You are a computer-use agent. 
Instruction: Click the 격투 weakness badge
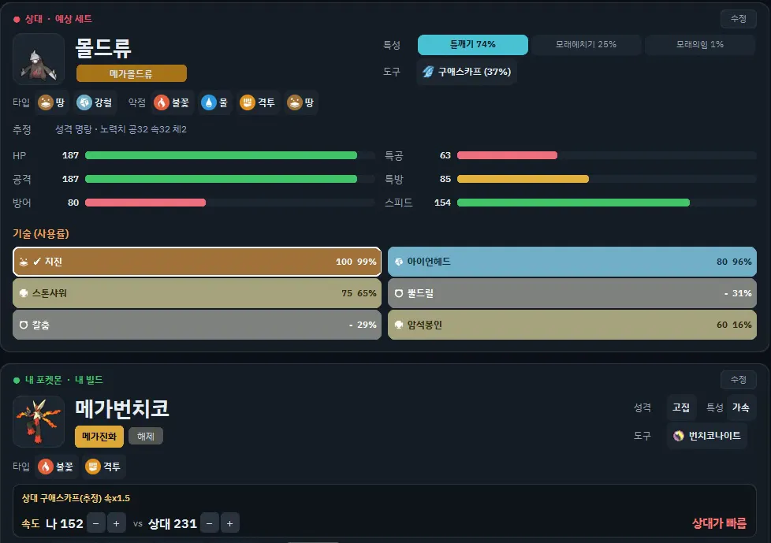[258, 102]
